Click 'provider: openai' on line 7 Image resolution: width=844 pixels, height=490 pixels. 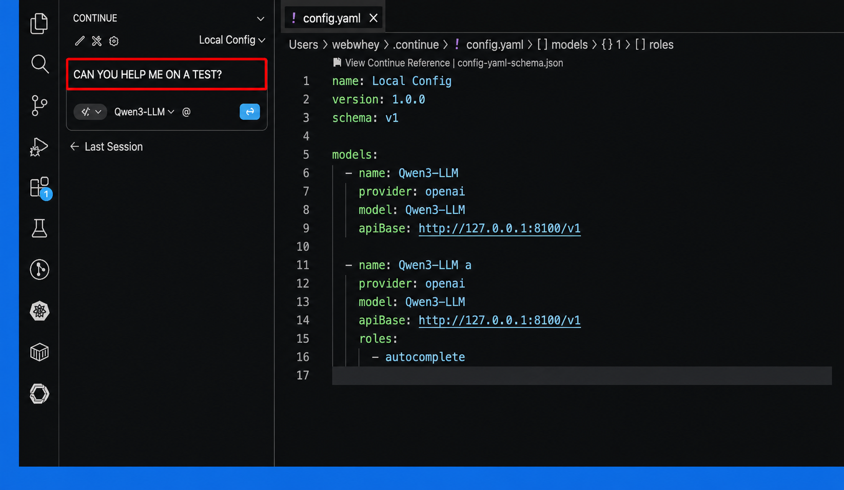pyautogui.click(x=411, y=192)
